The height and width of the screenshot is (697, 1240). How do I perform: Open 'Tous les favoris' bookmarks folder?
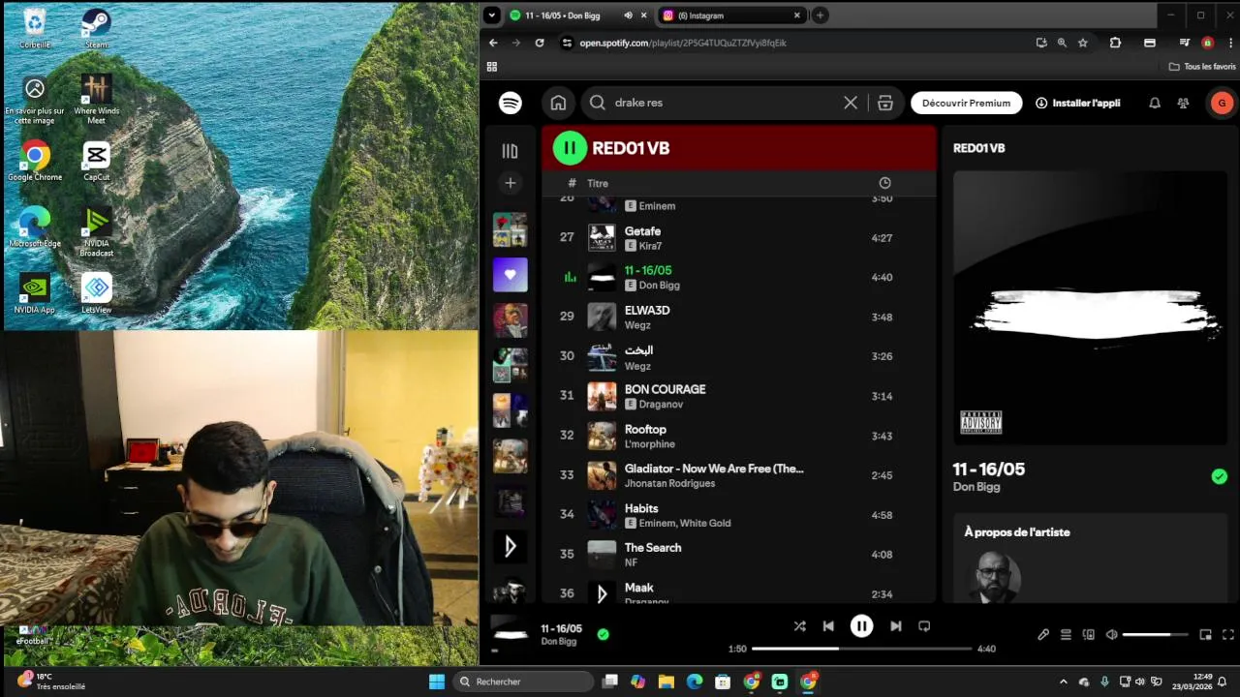1202,67
